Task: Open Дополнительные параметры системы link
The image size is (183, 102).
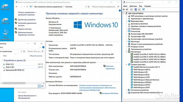Action: click(26, 34)
